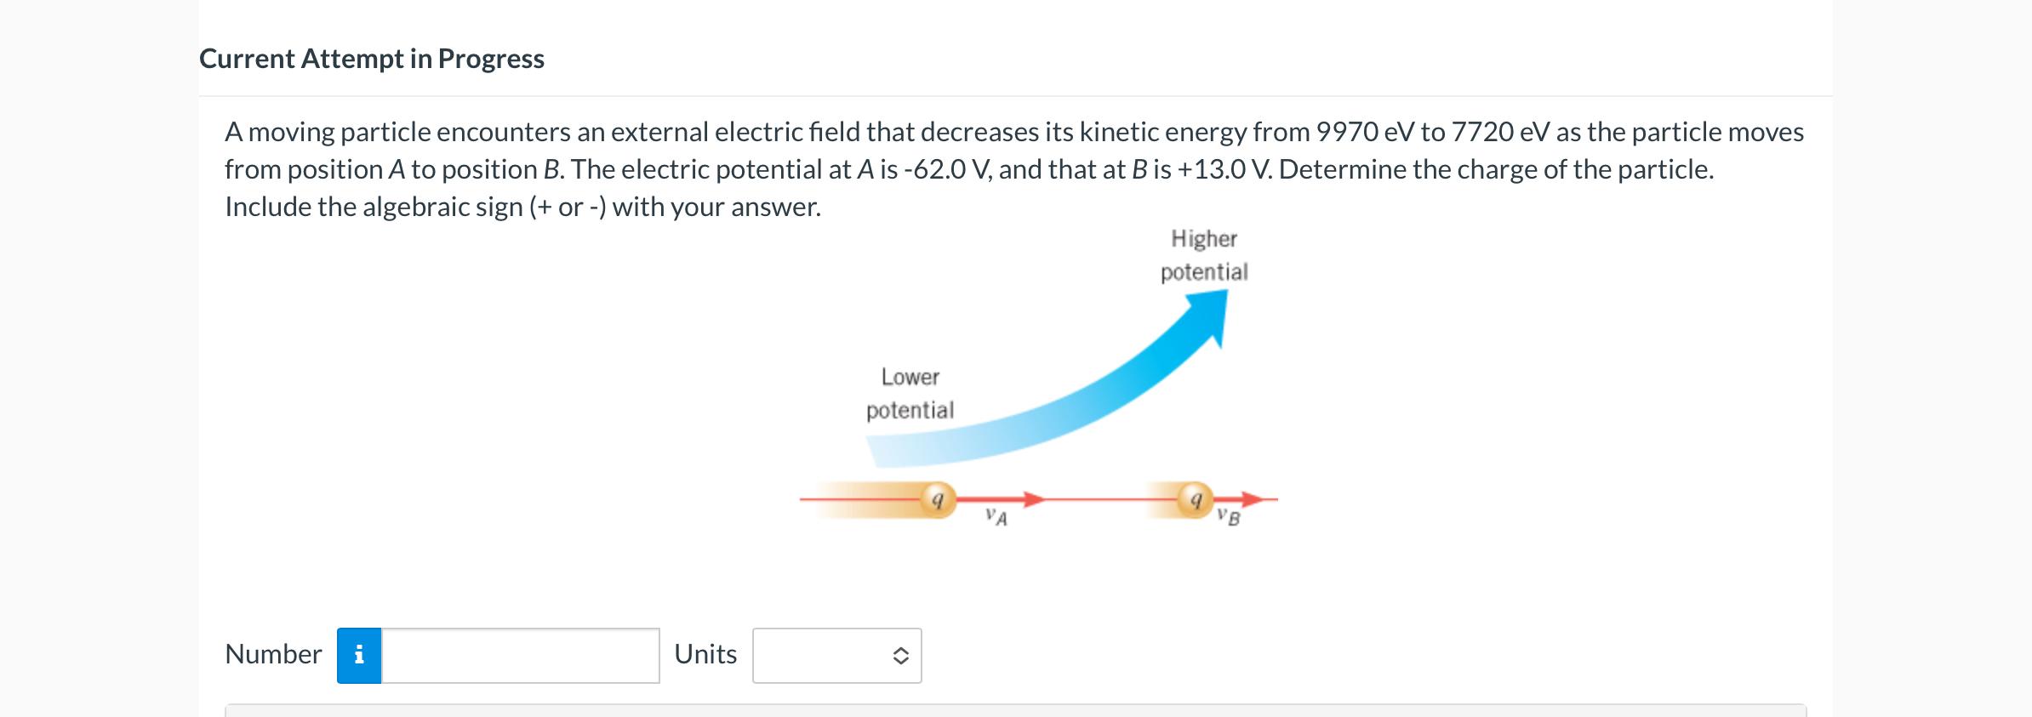
Task: Select the question problem statement text
Action: 1013,168
